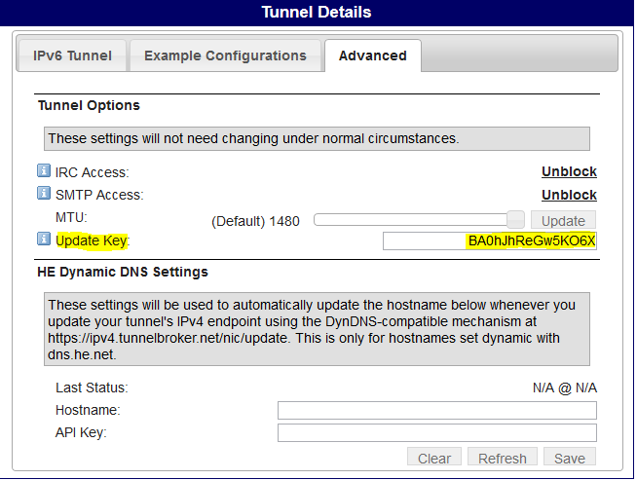Open the Example Configurations tab
Viewport: 637px width, 480px height.
[225, 55]
